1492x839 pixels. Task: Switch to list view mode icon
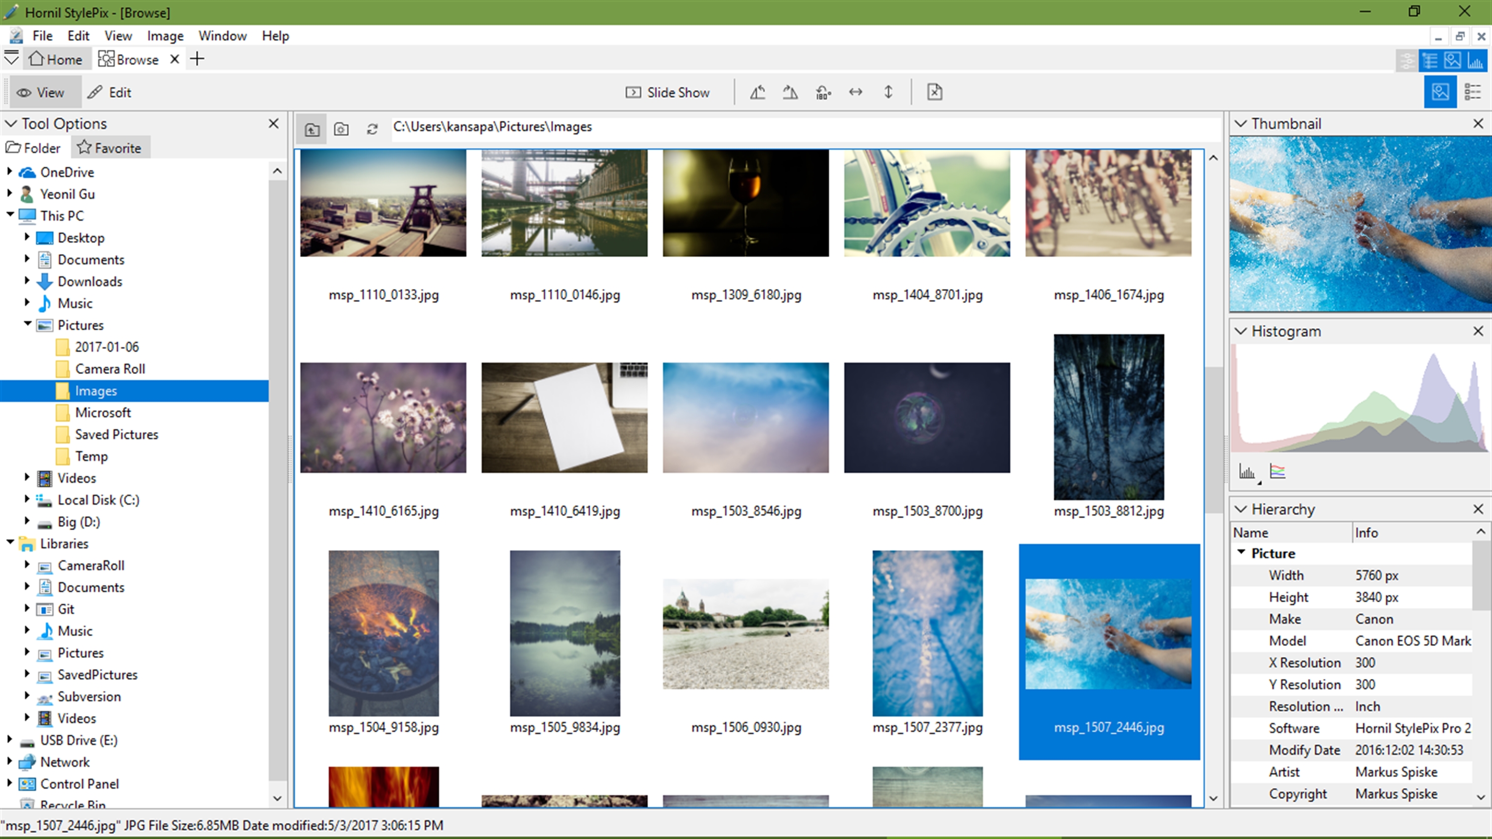click(x=1472, y=92)
